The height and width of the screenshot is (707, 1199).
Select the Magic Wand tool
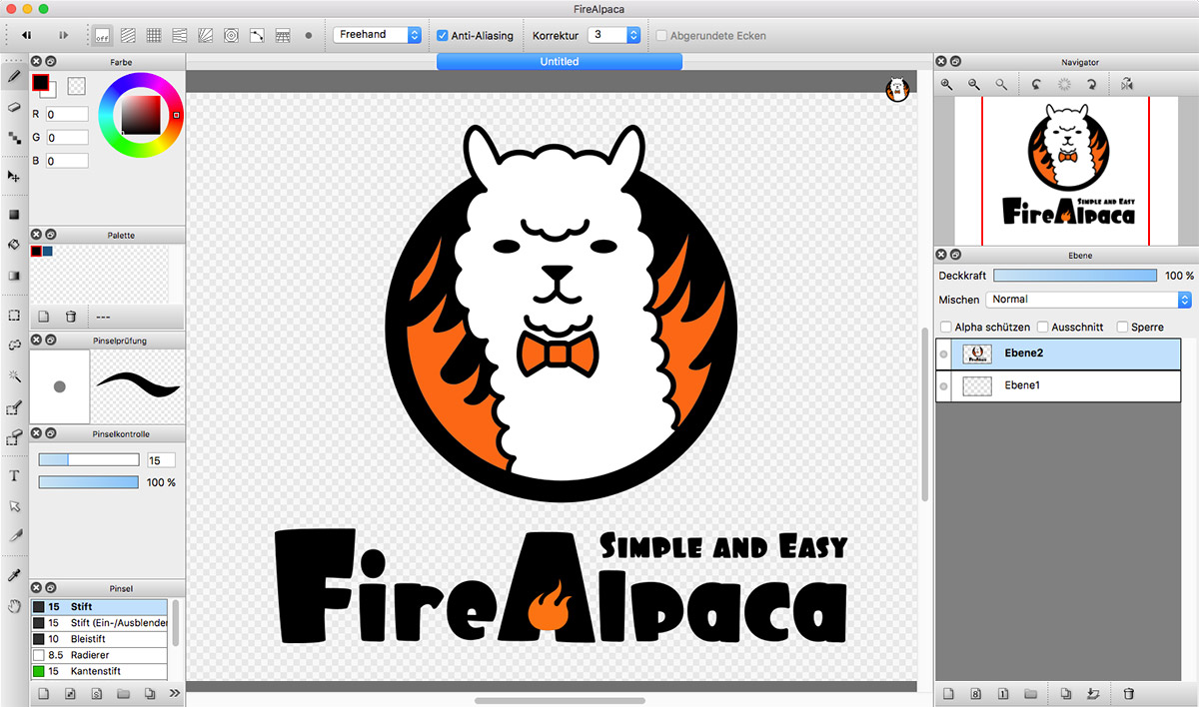click(x=14, y=375)
